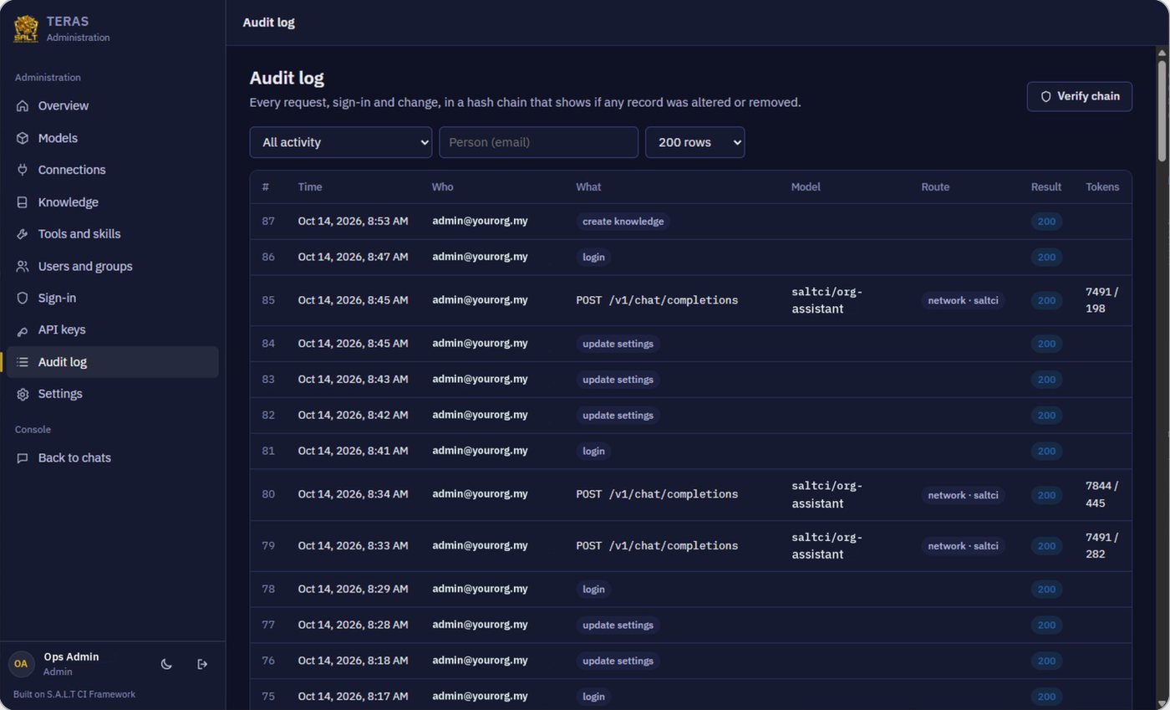Click saltci/org-assistant model in row 85
The width and height of the screenshot is (1170, 710).
827,300
